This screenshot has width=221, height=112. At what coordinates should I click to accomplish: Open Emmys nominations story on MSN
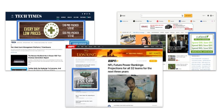point(178,43)
